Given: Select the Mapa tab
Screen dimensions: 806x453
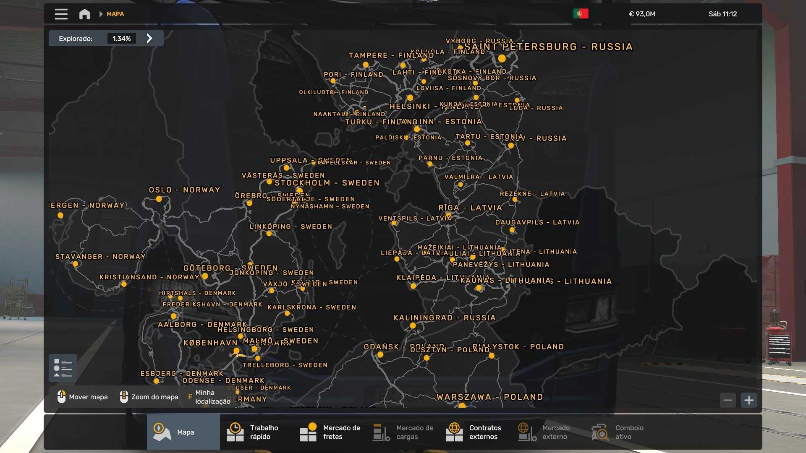Looking at the screenshot, I should [x=183, y=432].
